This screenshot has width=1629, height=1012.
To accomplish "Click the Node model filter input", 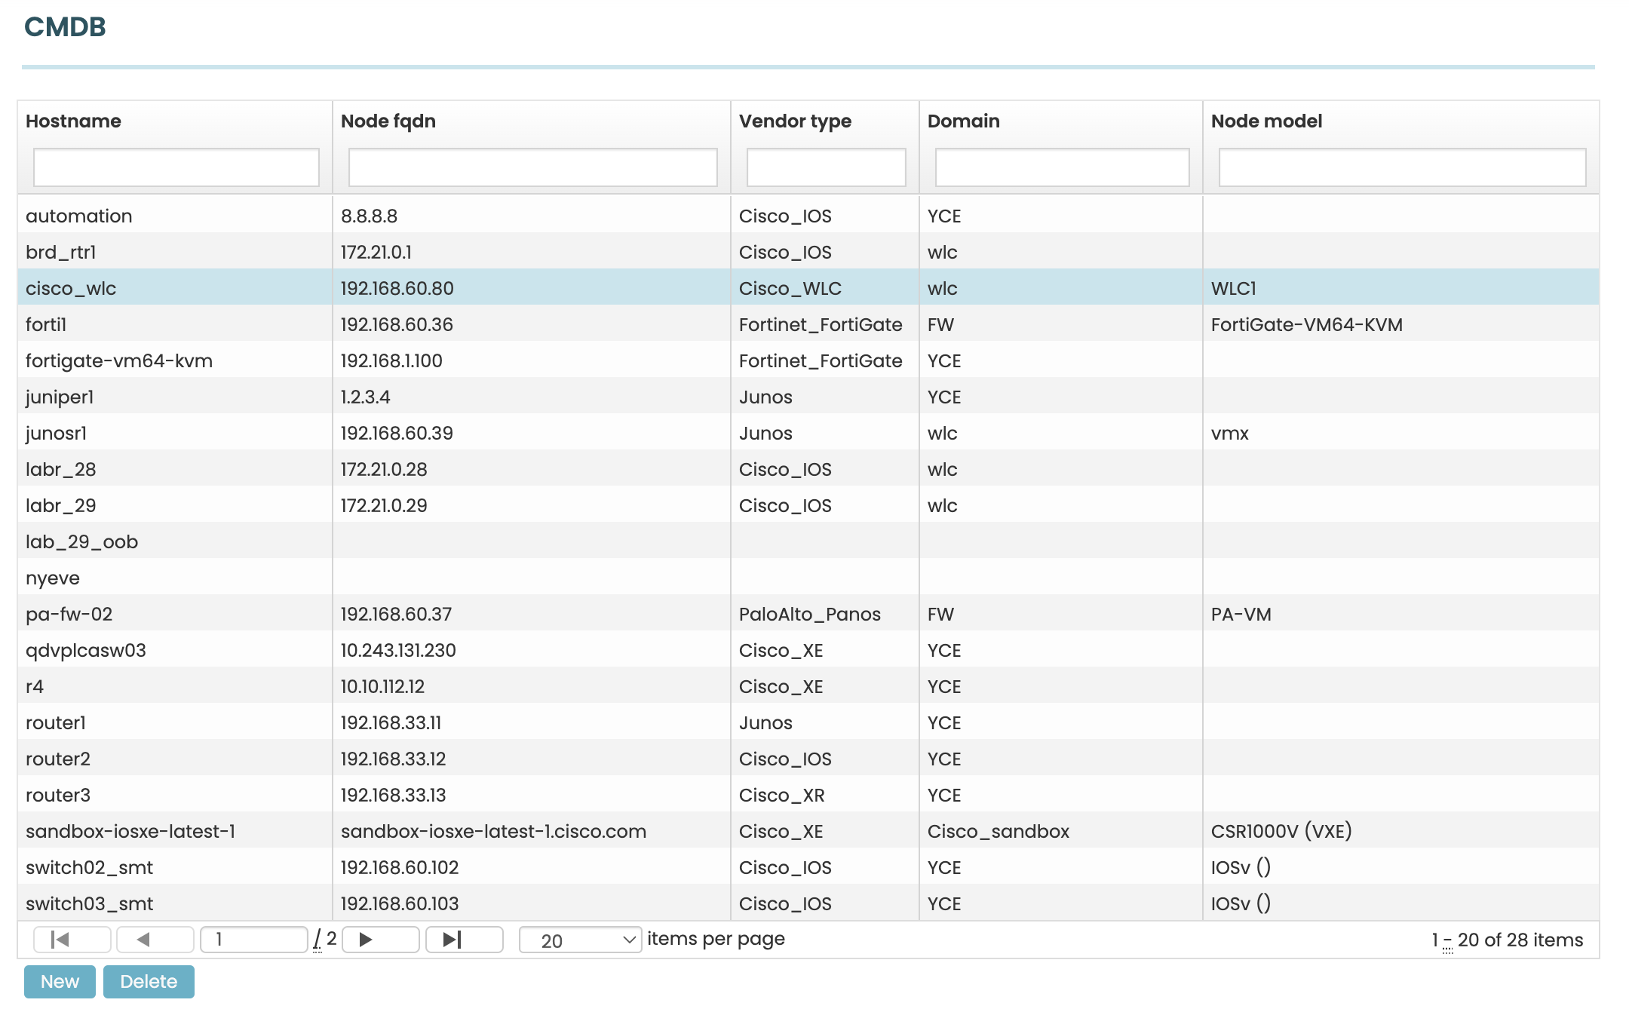I will click(1403, 167).
